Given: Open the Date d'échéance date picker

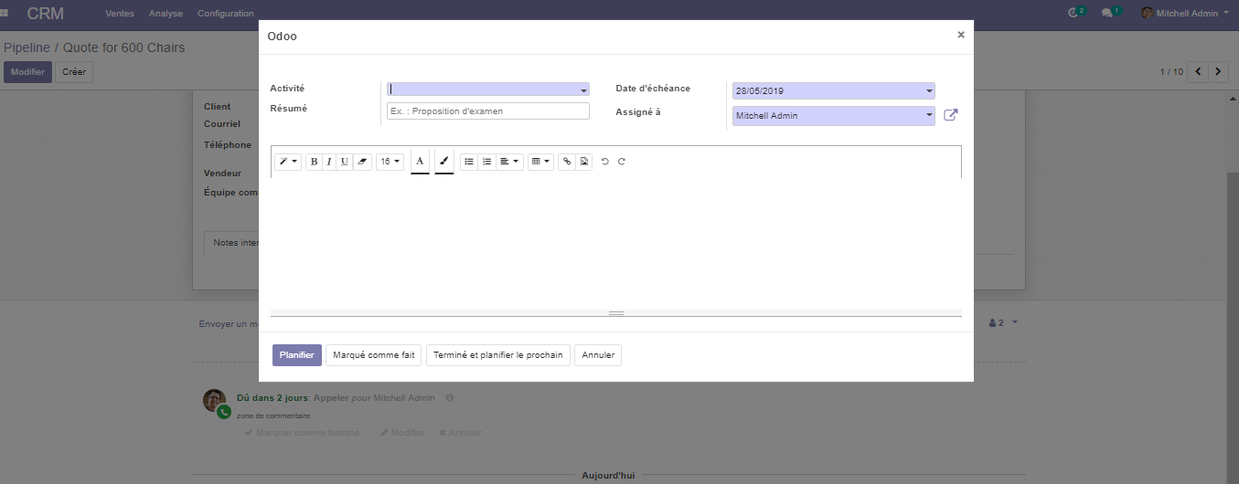Looking at the screenshot, I should coord(833,91).
